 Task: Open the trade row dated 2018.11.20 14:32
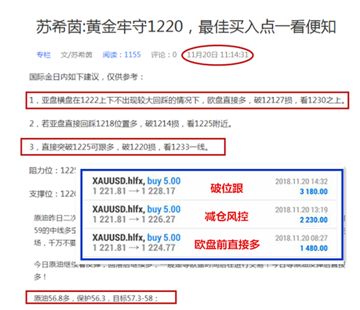coord(211,186)
